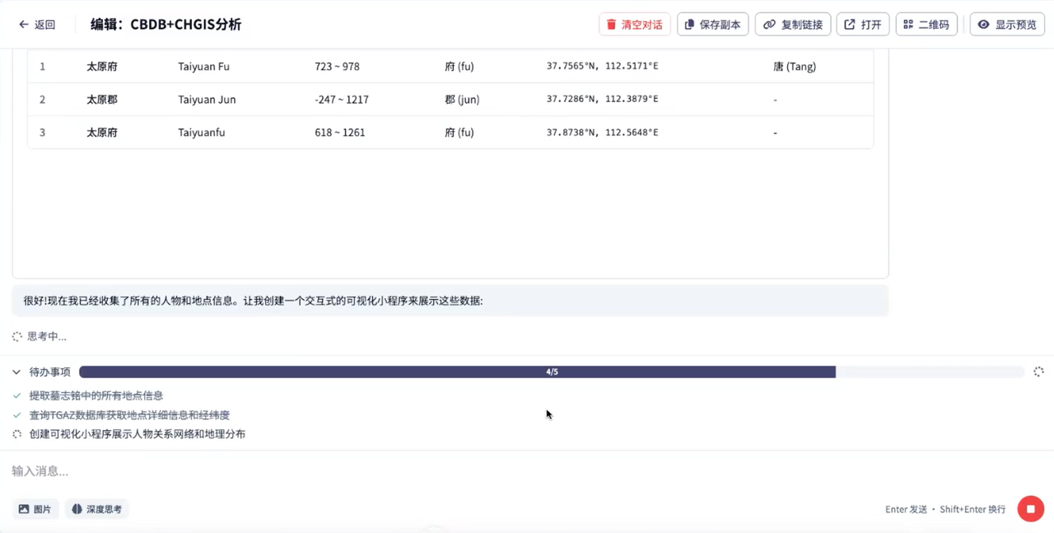Click the 4/5 progress bar
1054x533 pixels.
552,372
